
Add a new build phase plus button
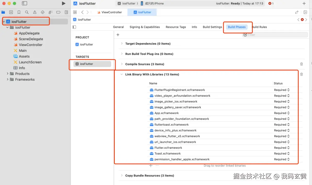point(118,35)
